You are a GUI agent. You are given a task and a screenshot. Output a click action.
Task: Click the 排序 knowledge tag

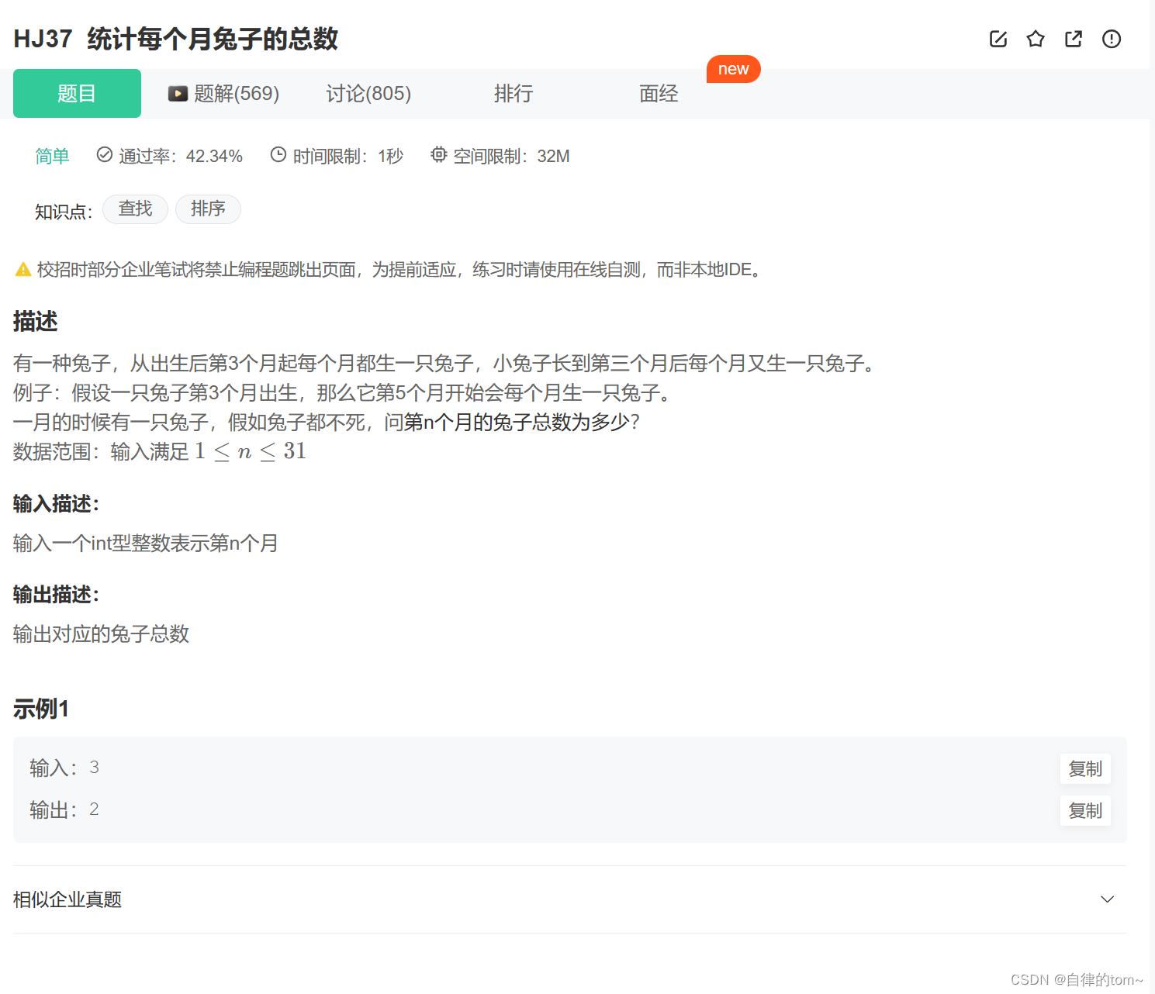point(208,209)
